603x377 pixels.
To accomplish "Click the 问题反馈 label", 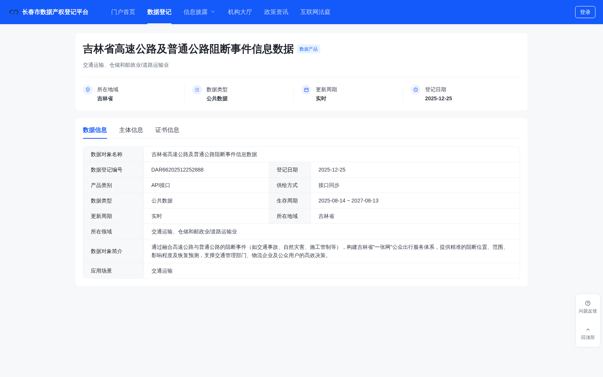I will (588, 311).
